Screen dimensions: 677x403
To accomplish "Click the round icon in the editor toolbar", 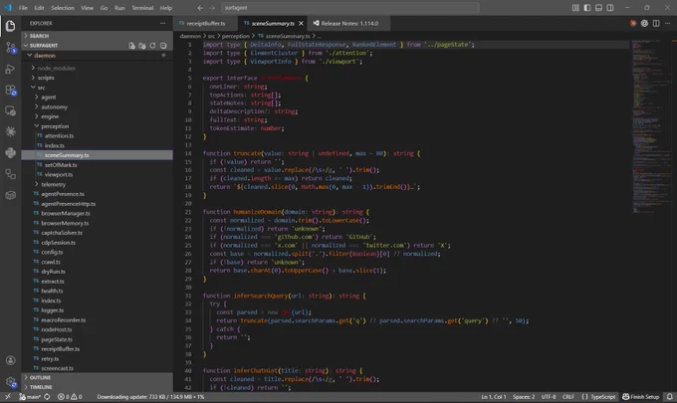I will [x=644, y=23].
